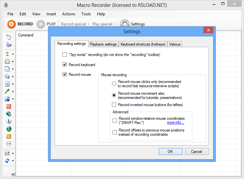Click the globe website icon in the sidebar
This screenshot has height=179, width=244.
pyautogui.click(x=9, y=114)
